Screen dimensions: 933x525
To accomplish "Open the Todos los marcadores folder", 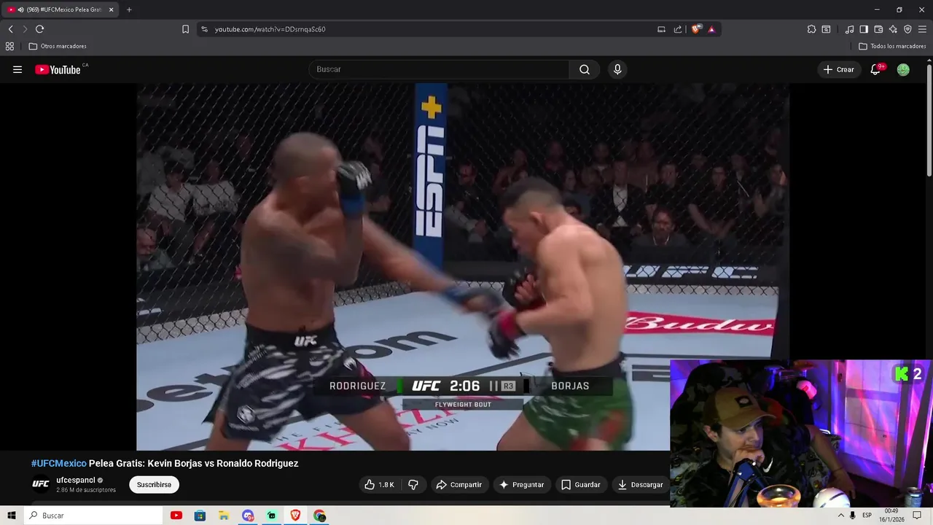I will [892, 46].
